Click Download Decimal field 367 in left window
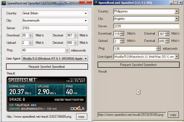The image size is (184, 122). point(70,35)
